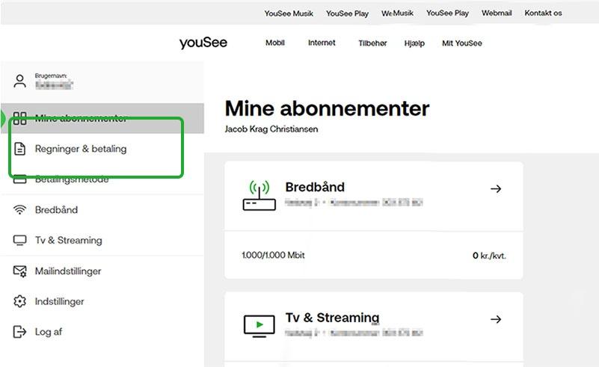Image resolution: width=599 pixels, height=367 pixels.
Task: Click the Mine abonnementer grid icon
Action: tap(20, 118)
